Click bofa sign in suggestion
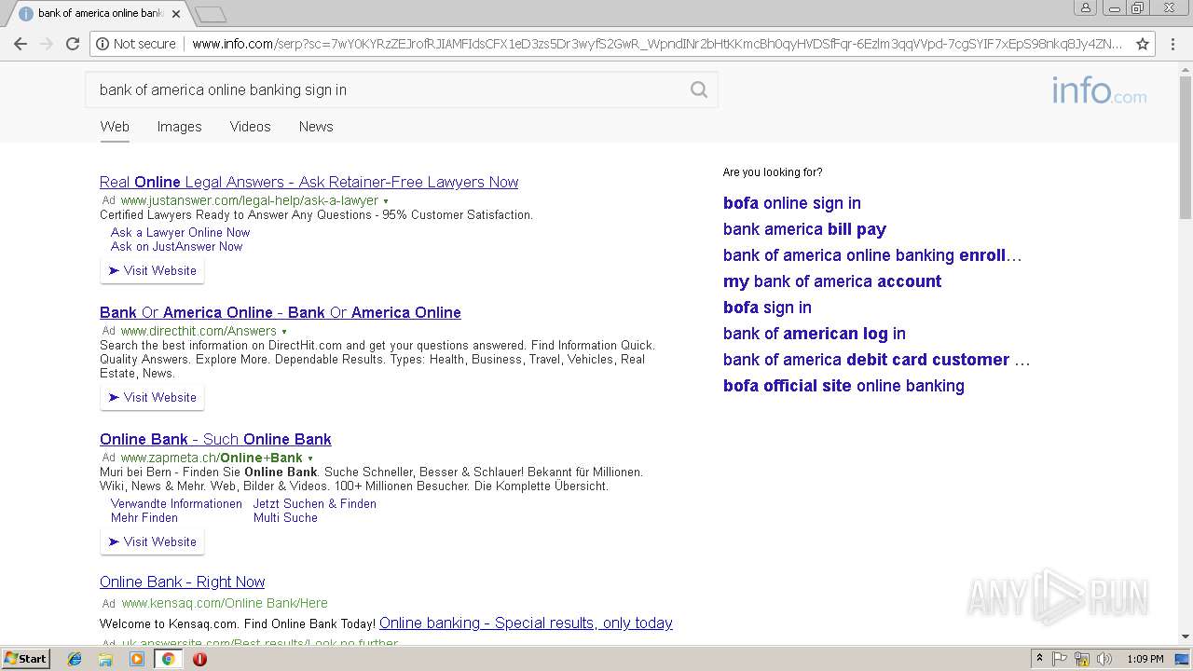 [767, 308]
